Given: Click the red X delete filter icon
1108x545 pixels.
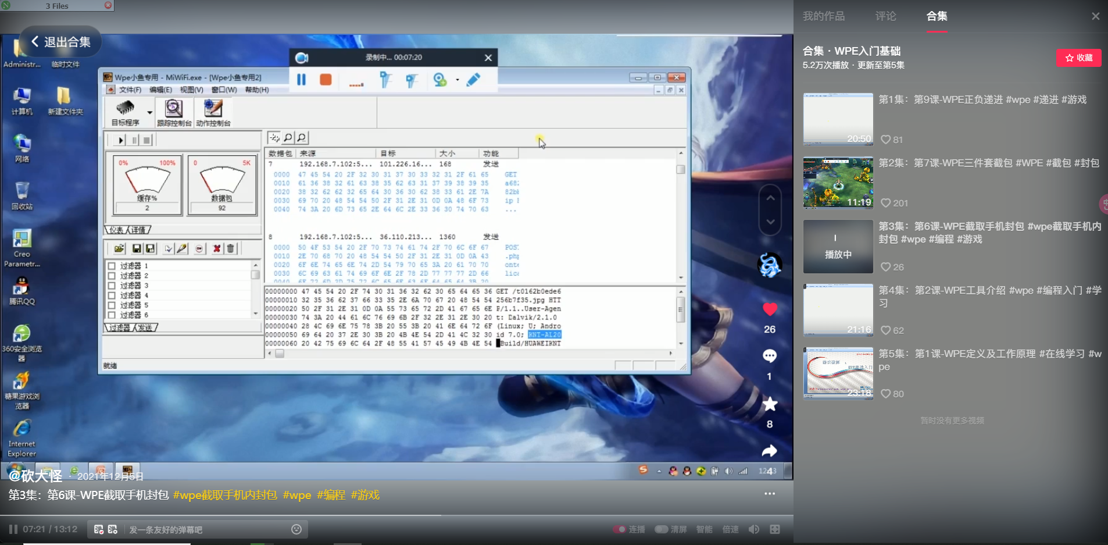Looking at the screenshot, I should tap(217, 249).
